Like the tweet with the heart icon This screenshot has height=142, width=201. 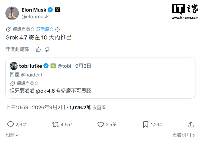point(100,124)
